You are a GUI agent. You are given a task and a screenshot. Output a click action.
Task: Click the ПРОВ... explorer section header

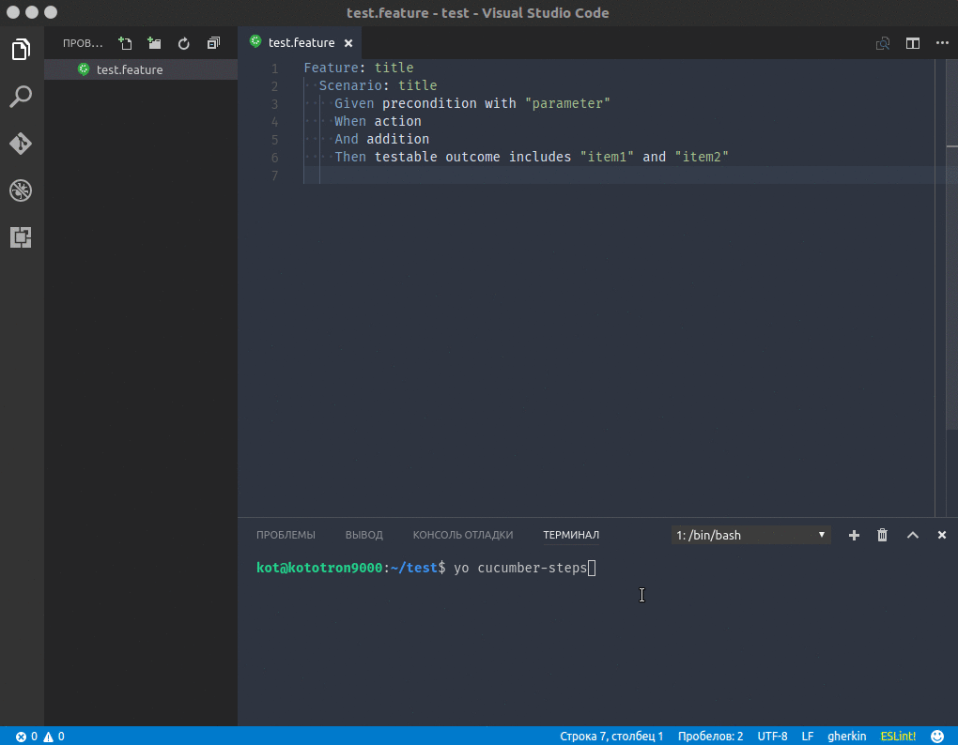coord(83,43)
